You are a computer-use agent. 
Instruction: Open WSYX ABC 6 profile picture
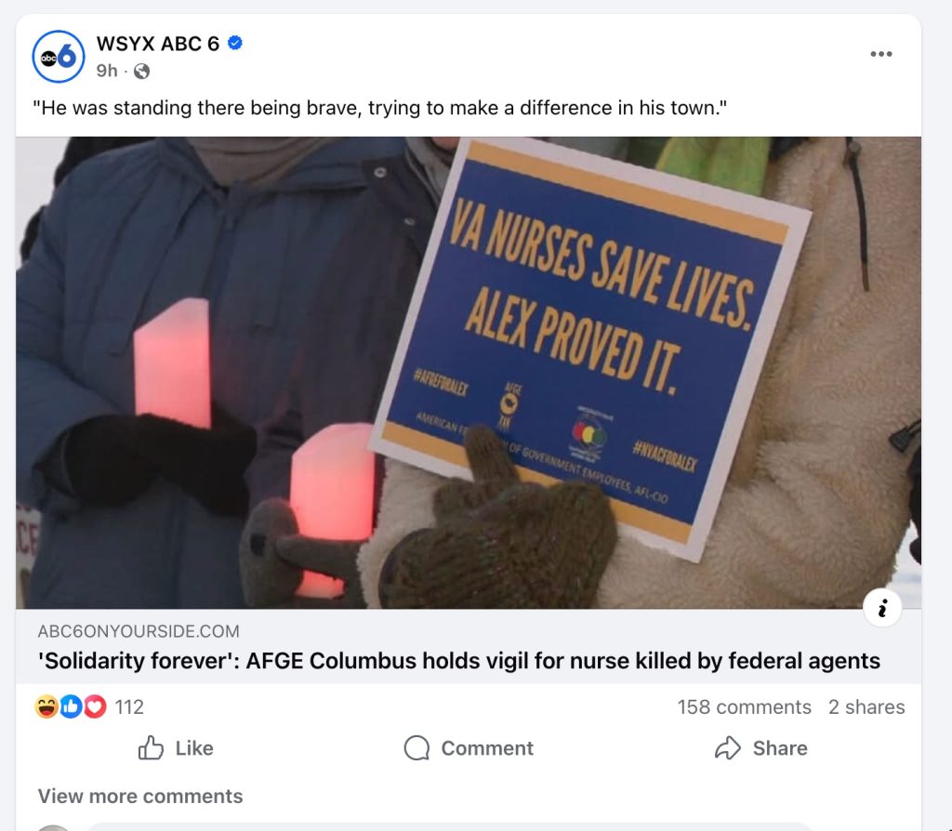point(59,57)
